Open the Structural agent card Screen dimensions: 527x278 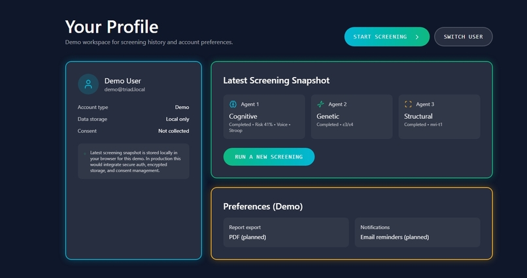(x=439, y=117)
